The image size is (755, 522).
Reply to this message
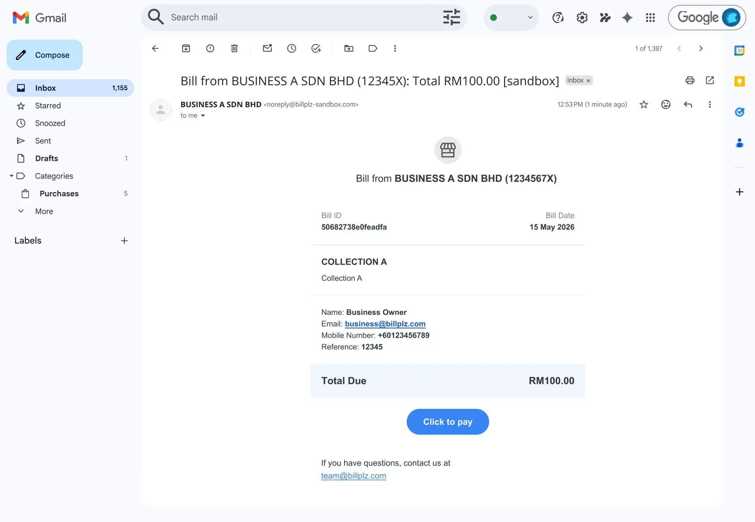pos(688,104)
